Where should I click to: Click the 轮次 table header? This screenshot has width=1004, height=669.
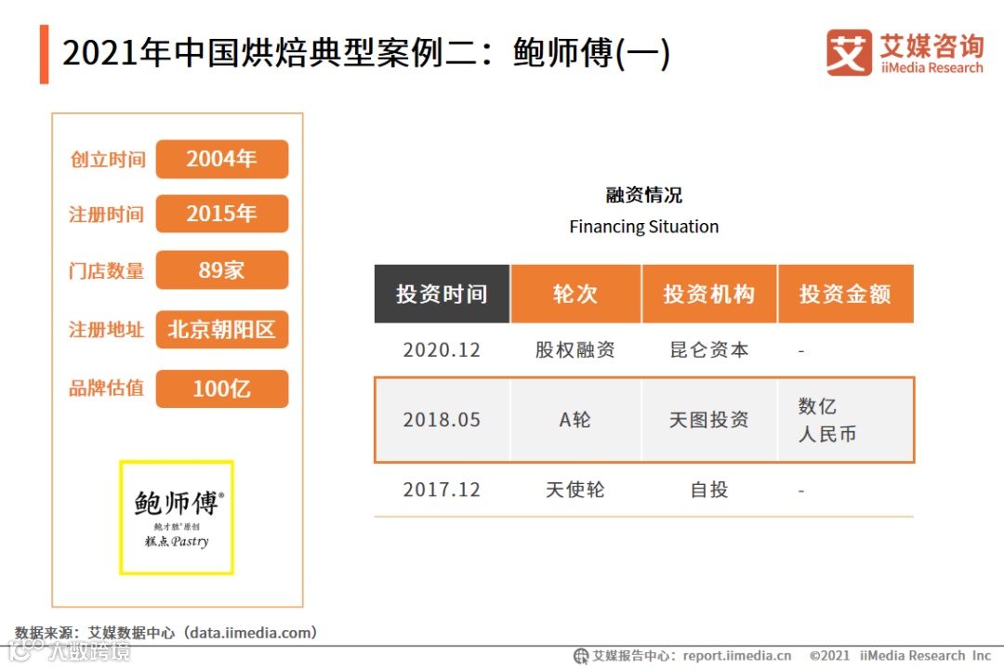(575, 294)
